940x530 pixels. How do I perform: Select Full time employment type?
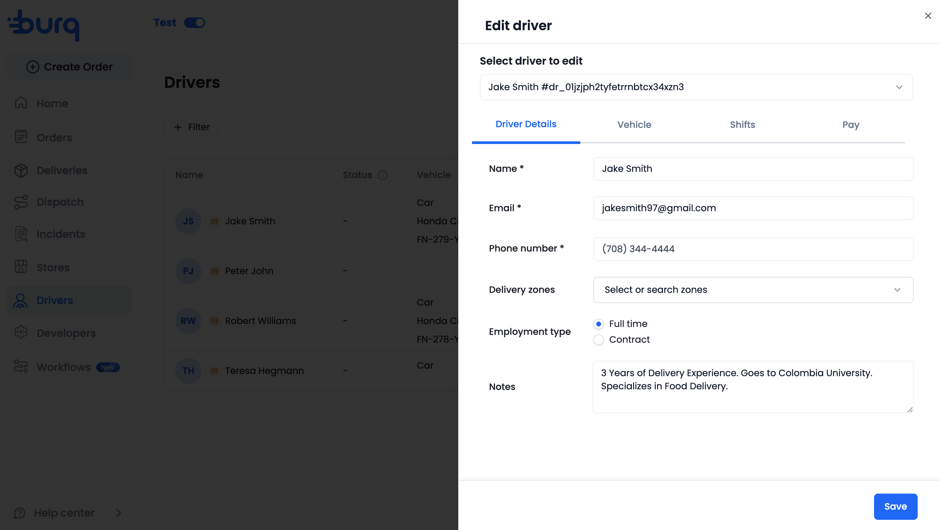598,324
